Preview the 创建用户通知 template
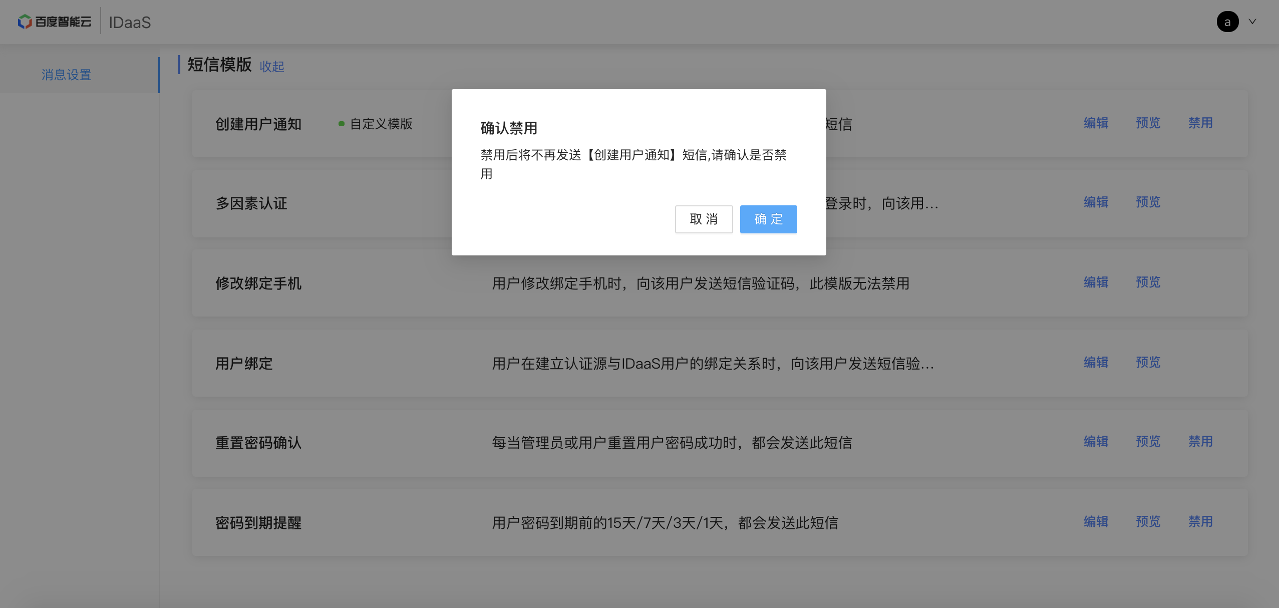This screenshot has height=608, width=1279. (x=1148, y=123)
